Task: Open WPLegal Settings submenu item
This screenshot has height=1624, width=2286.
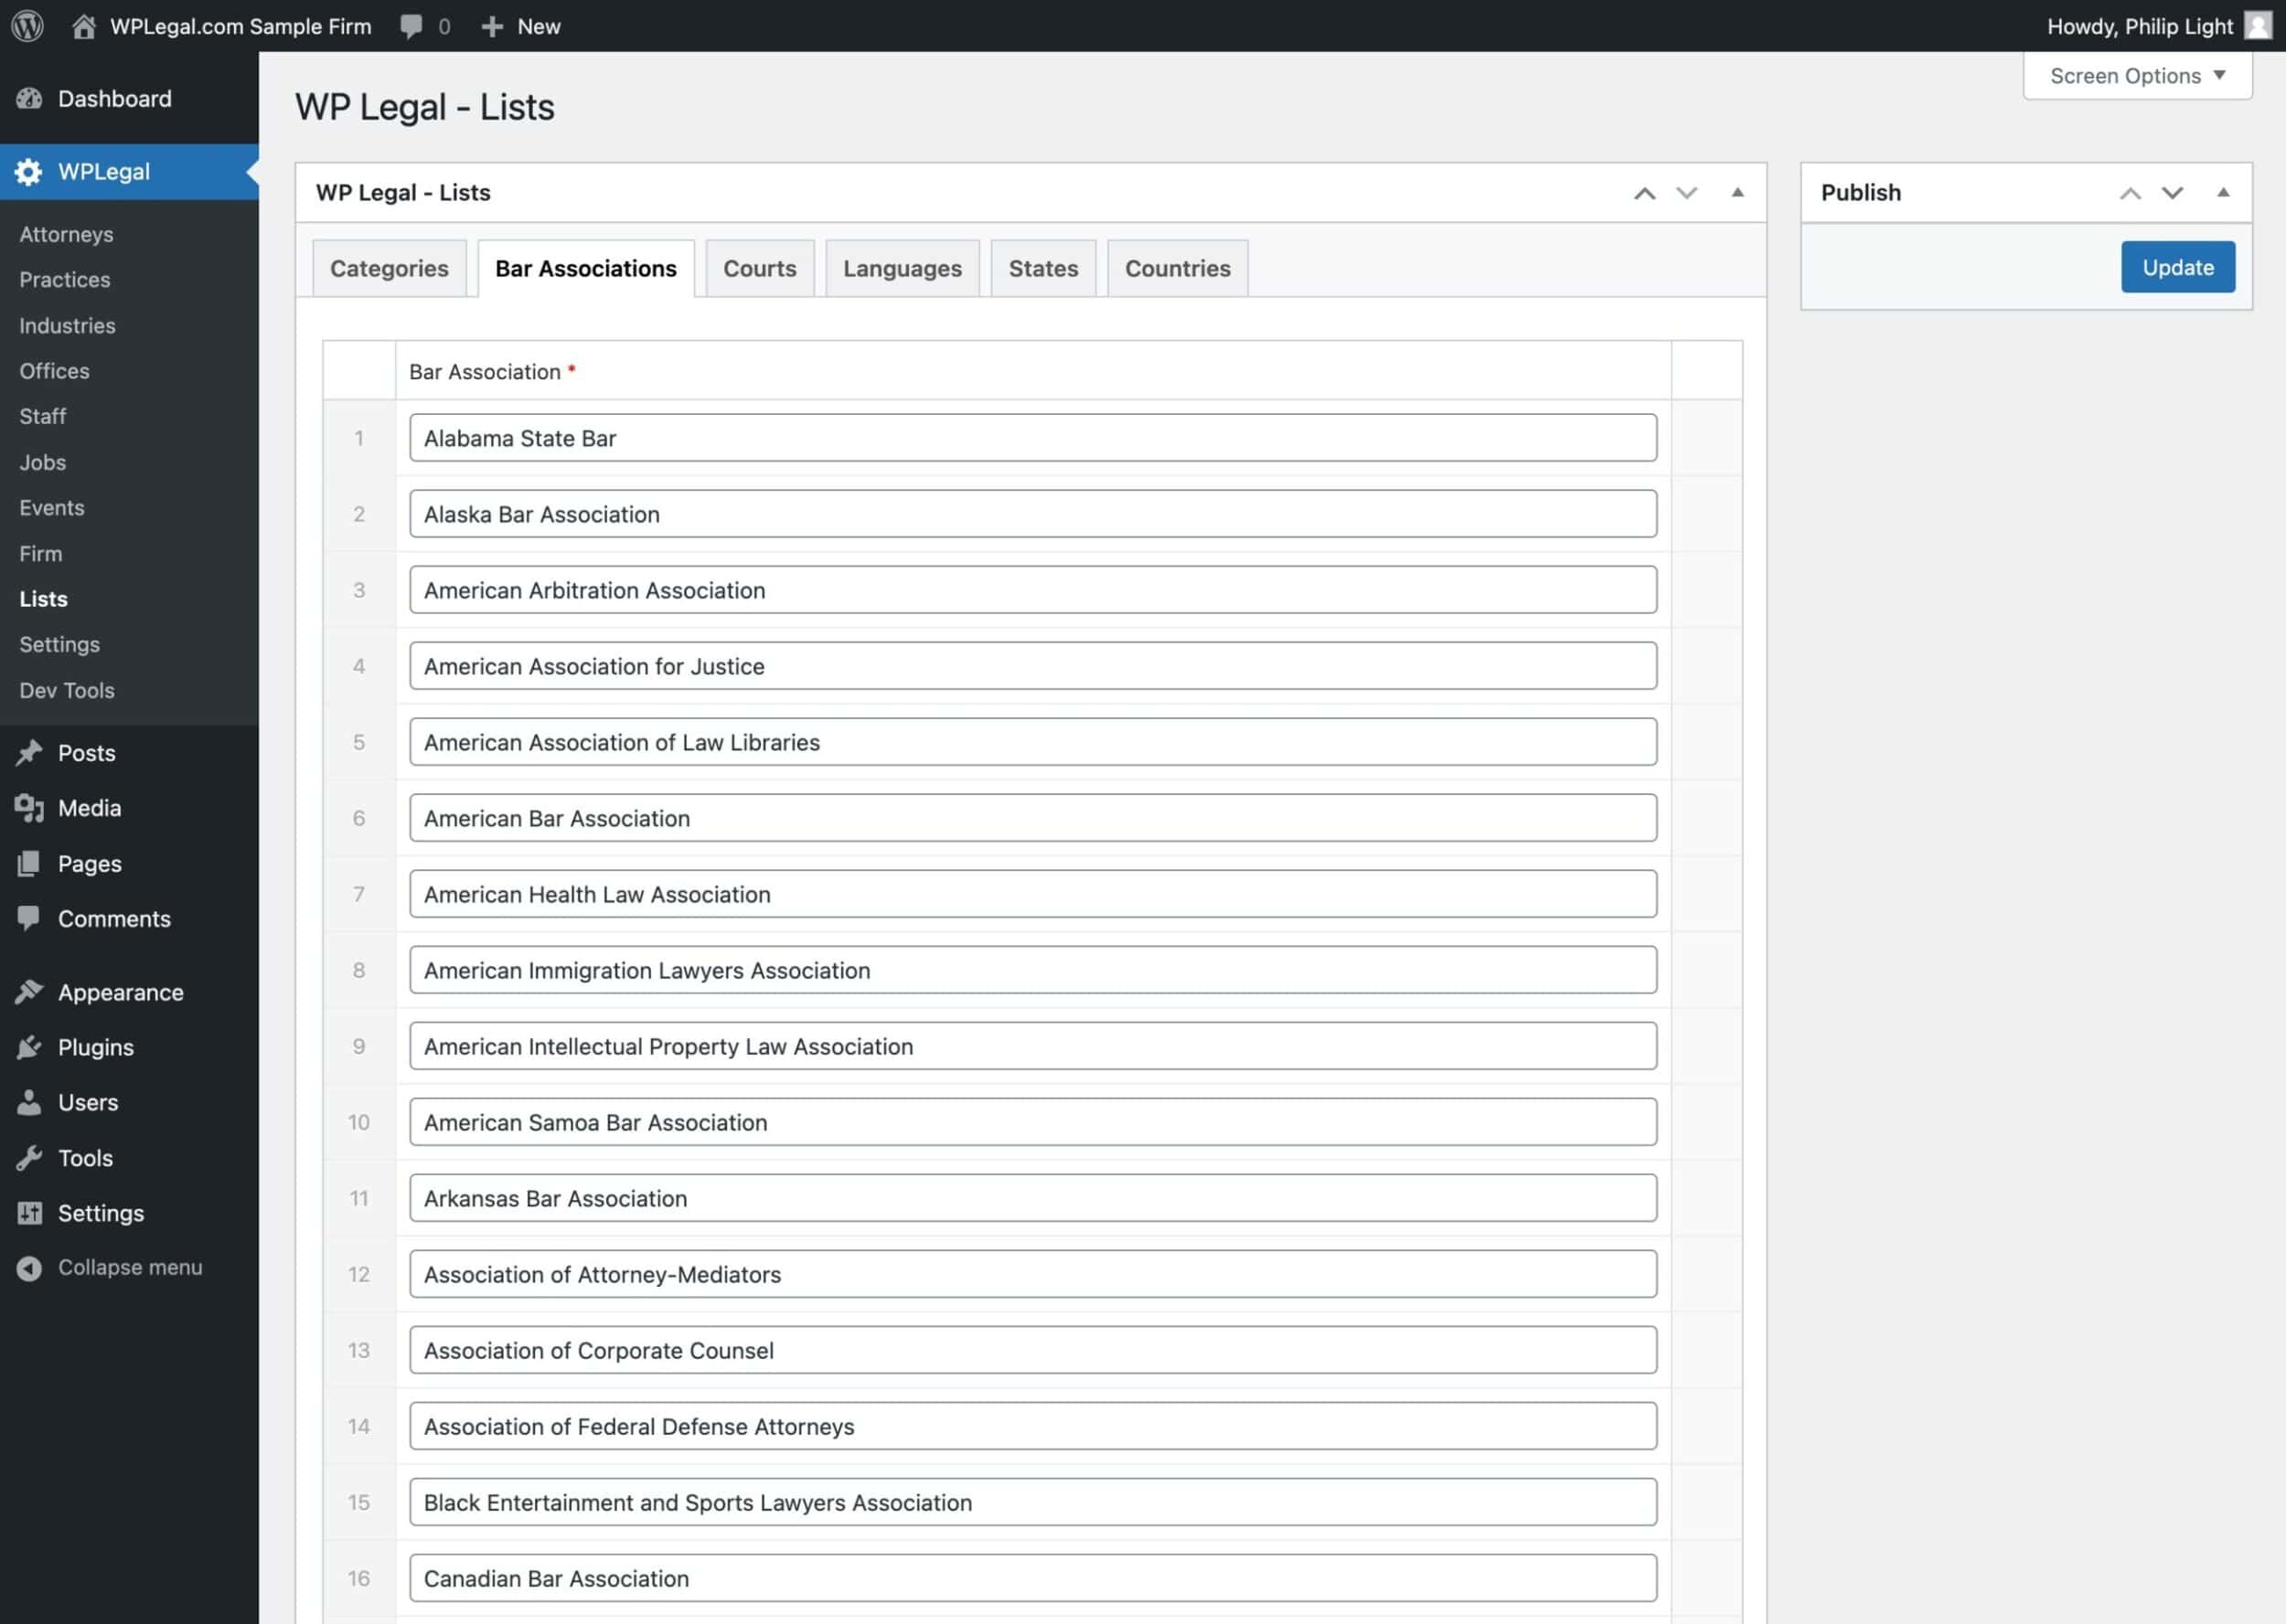Action: point(60,644)
